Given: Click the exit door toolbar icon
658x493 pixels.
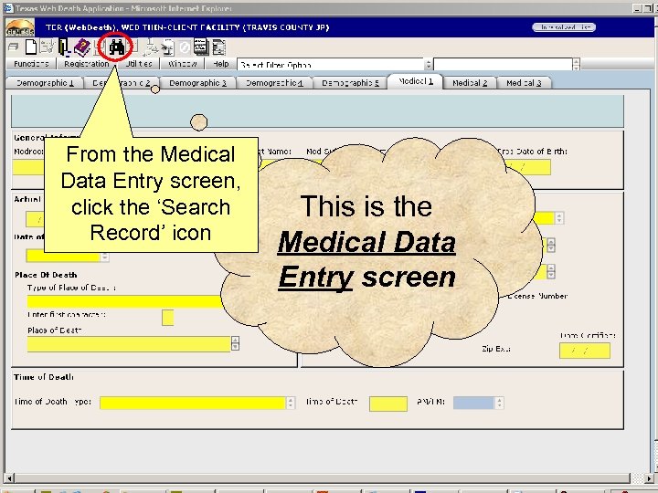Looking at the screenshot, I should [64, 47].
